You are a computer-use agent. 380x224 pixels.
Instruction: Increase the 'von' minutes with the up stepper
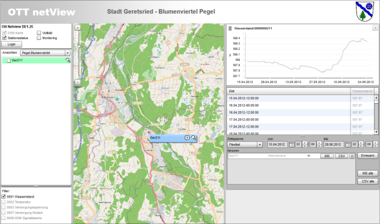(x=319, y=143)
